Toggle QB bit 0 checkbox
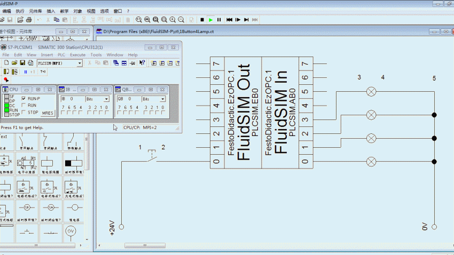 point(163,113)
